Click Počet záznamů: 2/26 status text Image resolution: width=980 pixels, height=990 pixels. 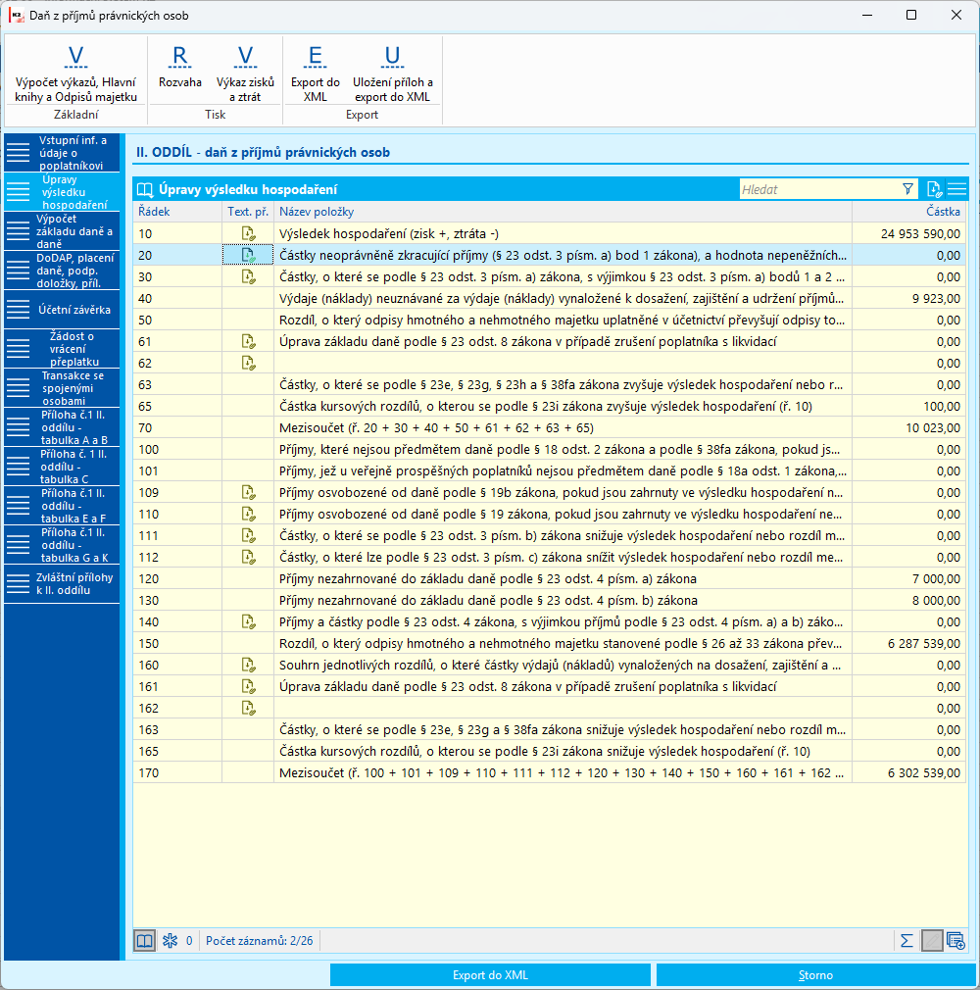point(259,941)
